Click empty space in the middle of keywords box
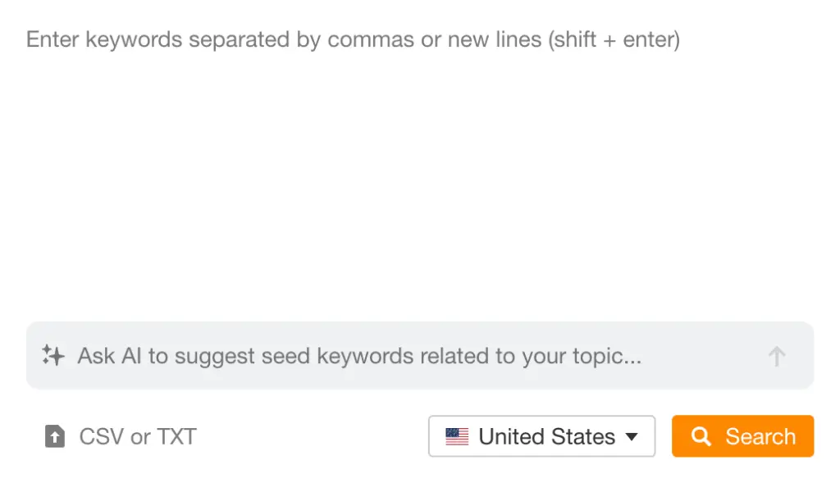 click(x=420, y=180)
